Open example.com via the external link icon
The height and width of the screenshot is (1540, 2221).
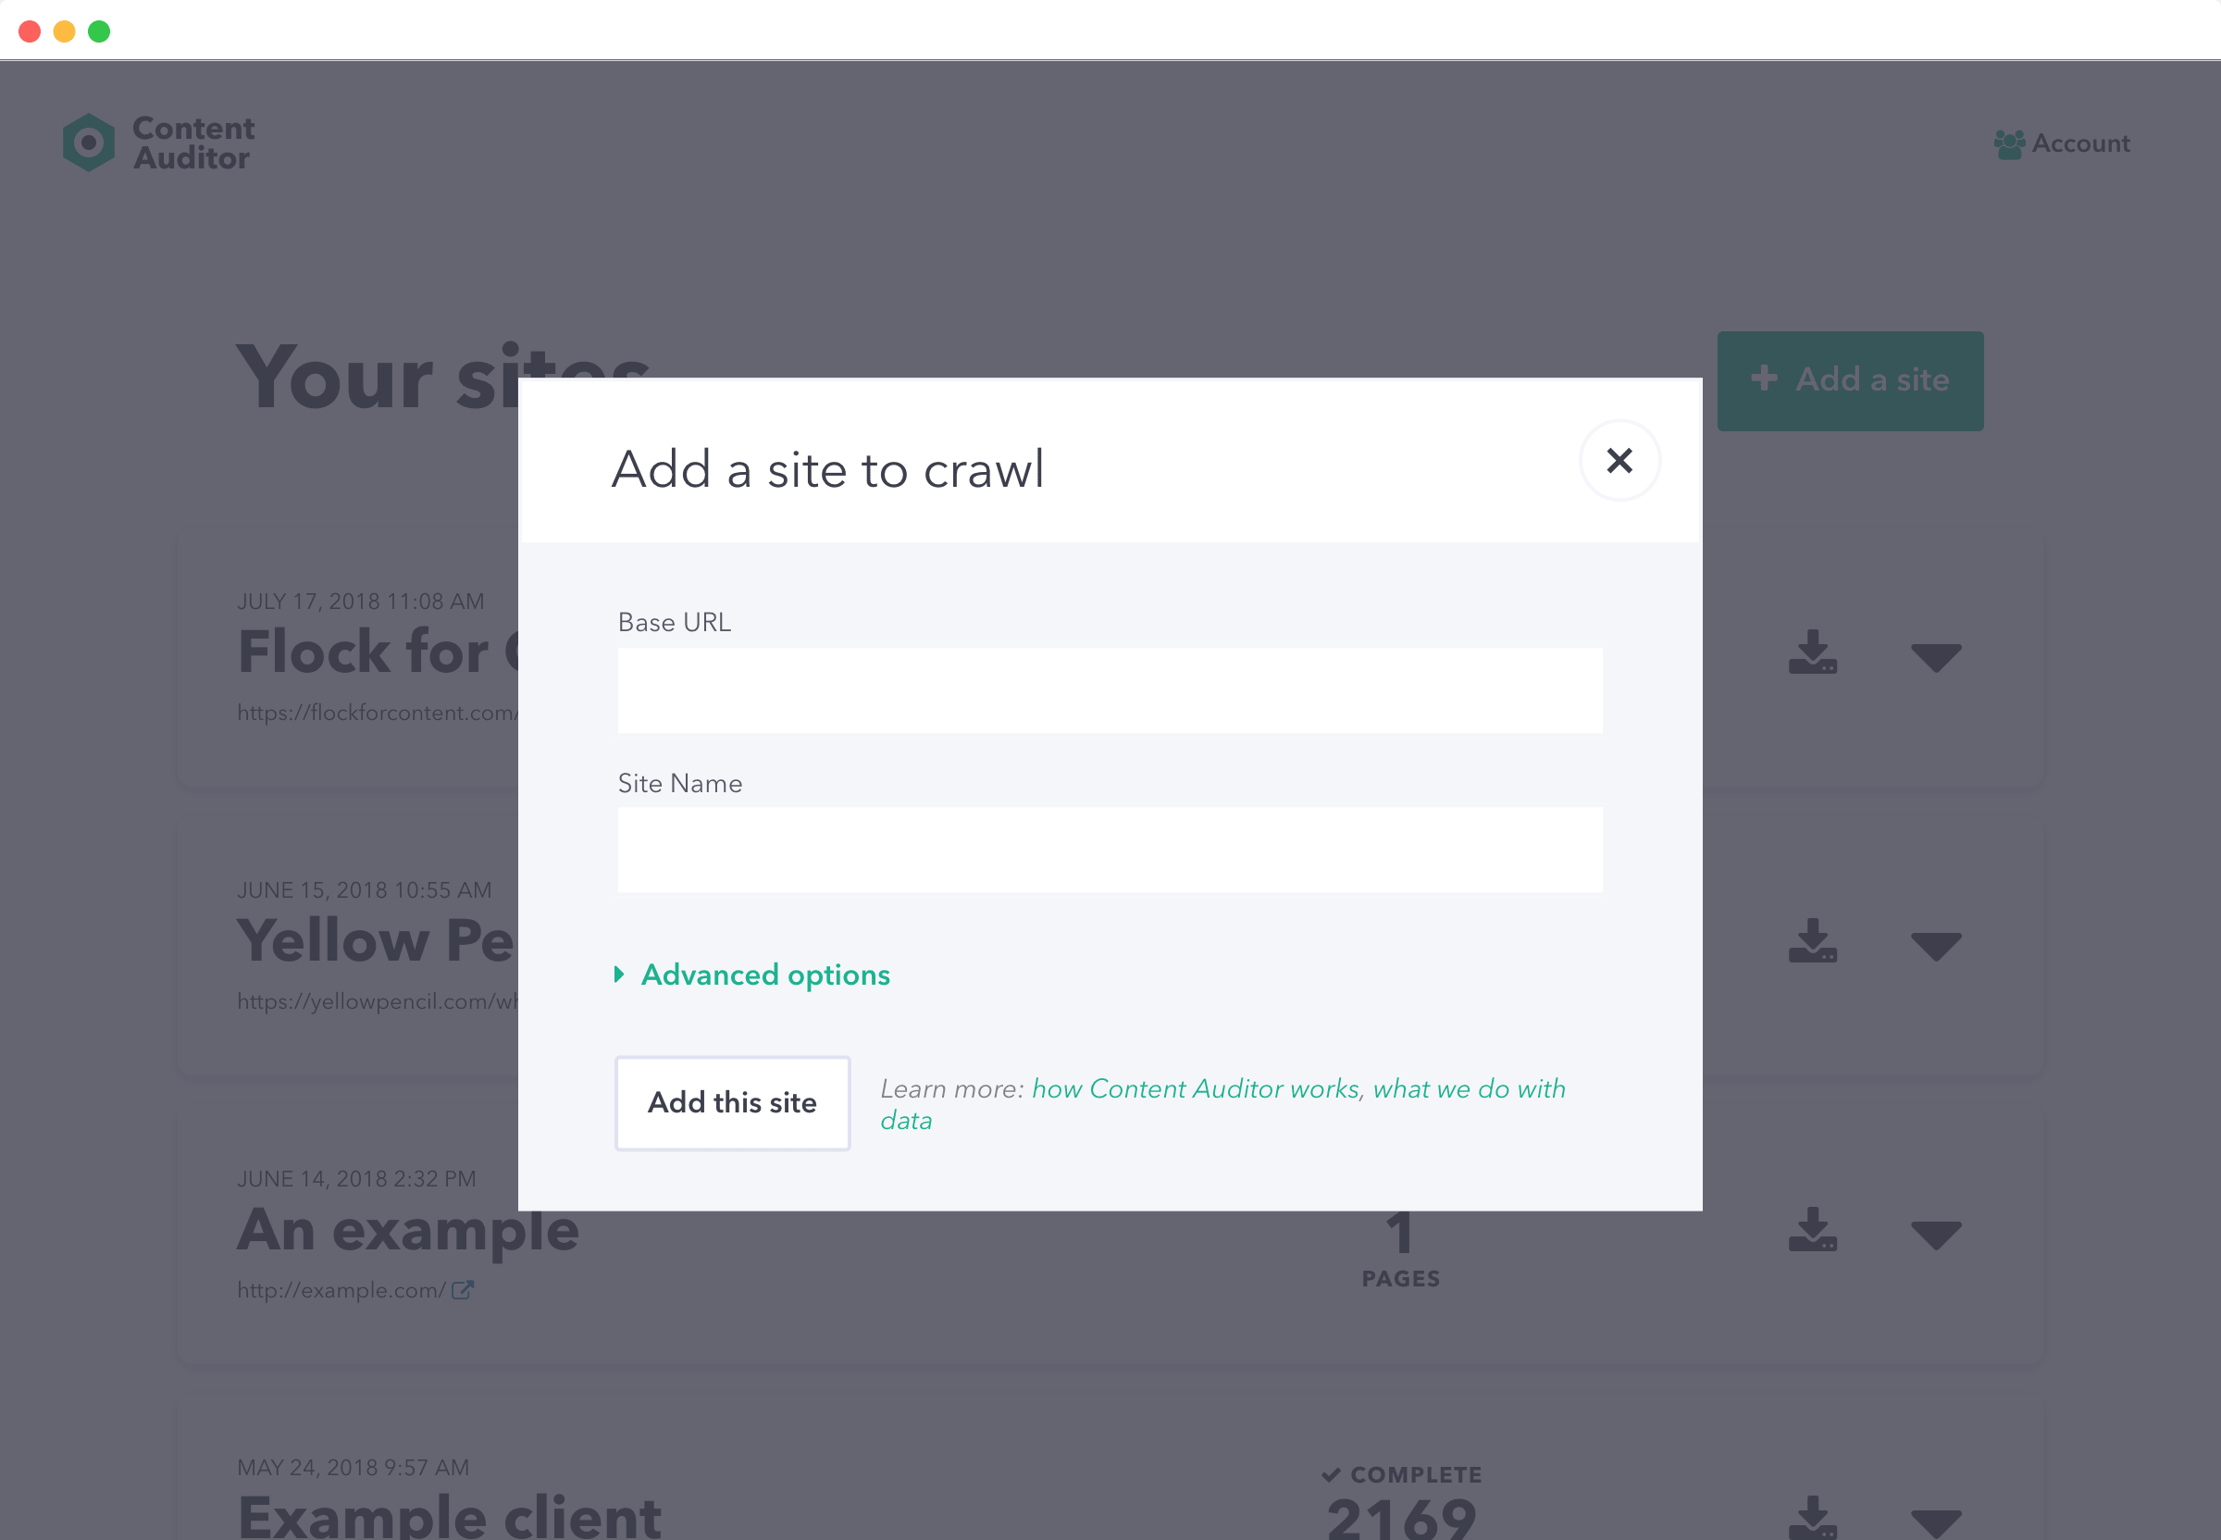pos(463,1288)
